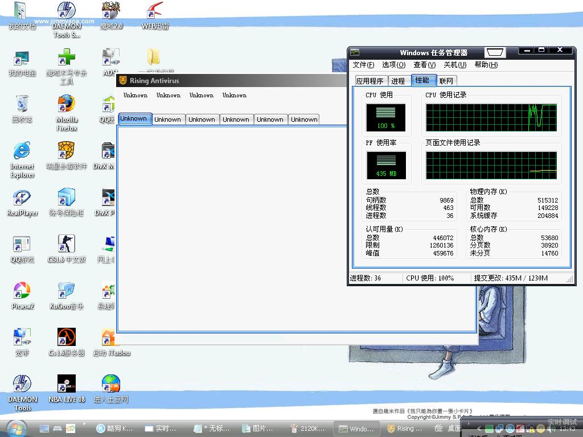
Task: Open the Options (选项) menu in Task Manager
Action: [393, 65]
